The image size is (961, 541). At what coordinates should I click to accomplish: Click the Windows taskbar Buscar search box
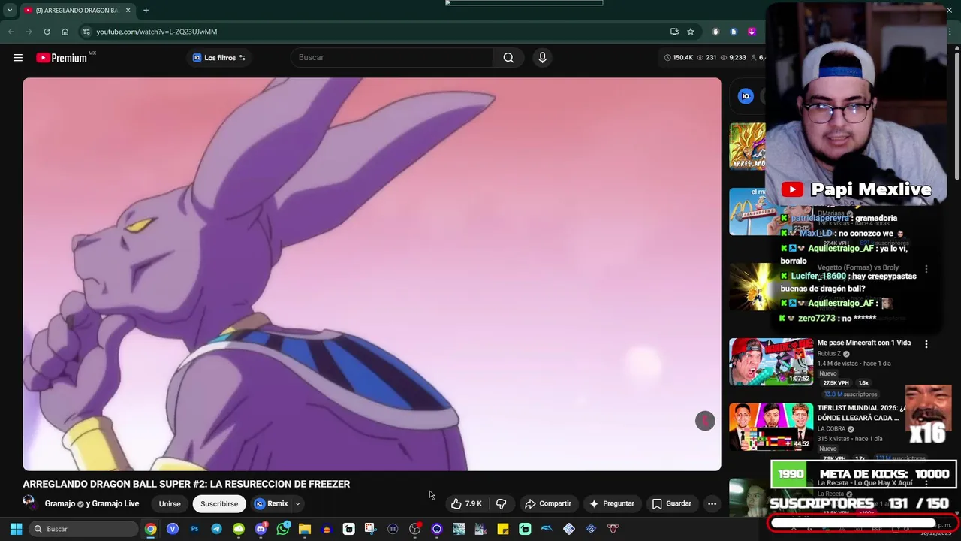pos(83,529)
